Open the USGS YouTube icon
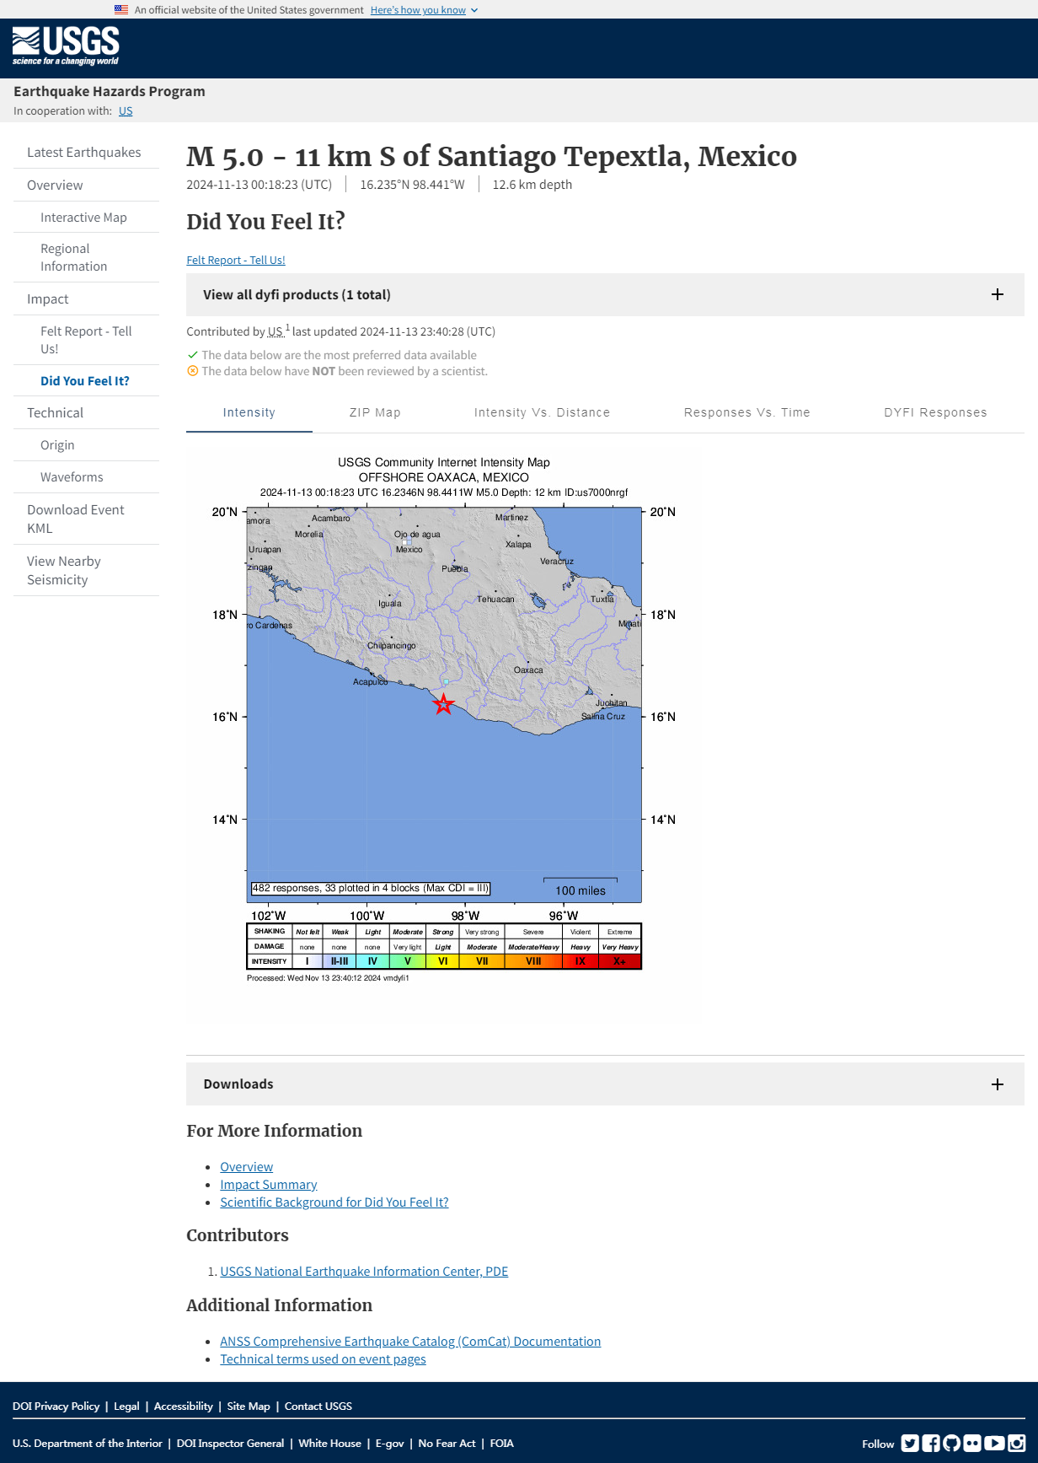 tap(995, 1443)
